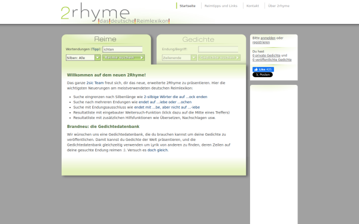Open the Zeilenende dropdown
Image resolution: width=359 pixels, height=224 pixels.
[180, 57]
